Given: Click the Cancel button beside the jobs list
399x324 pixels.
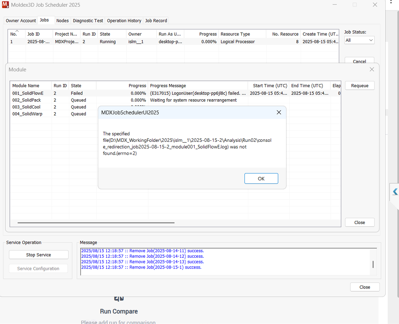Looking at the screenshot, I should 359,60.
